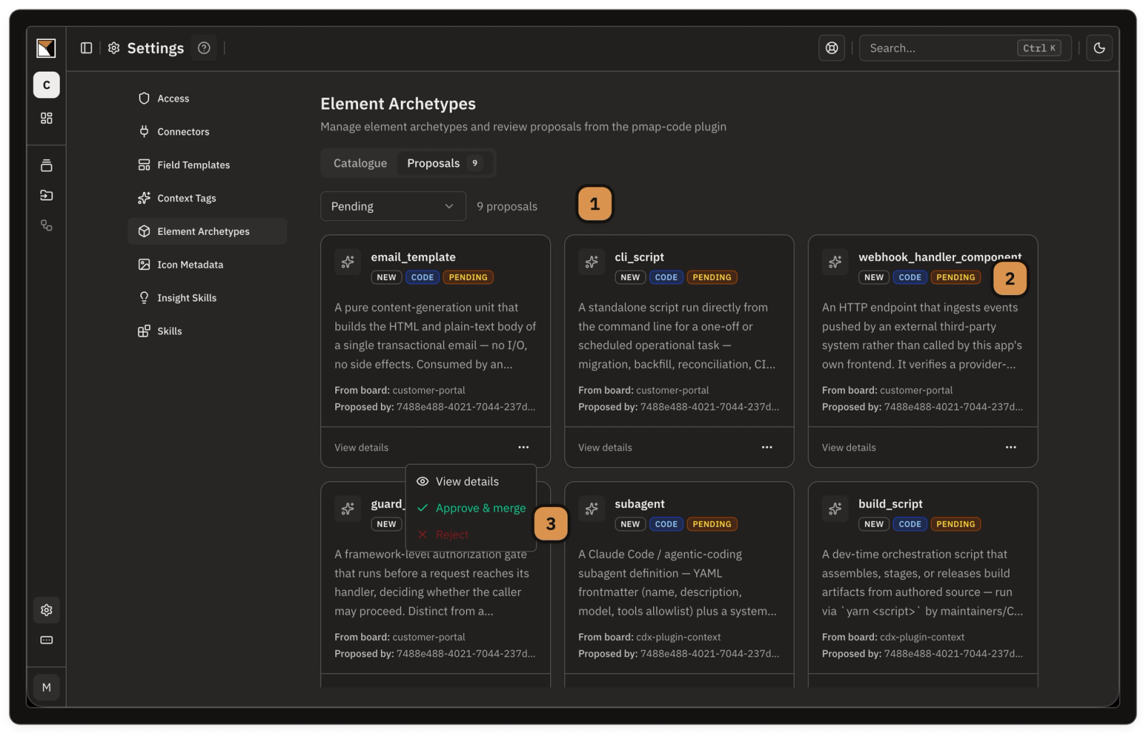Click the app logo icon
This screenshot has height=734, width=1146.
[46, 48]
